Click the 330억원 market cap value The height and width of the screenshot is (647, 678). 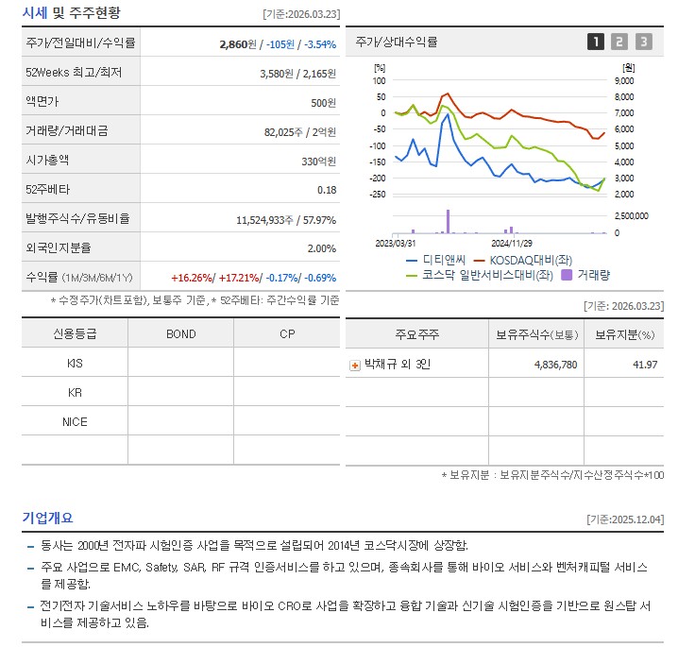coord(318,162)
